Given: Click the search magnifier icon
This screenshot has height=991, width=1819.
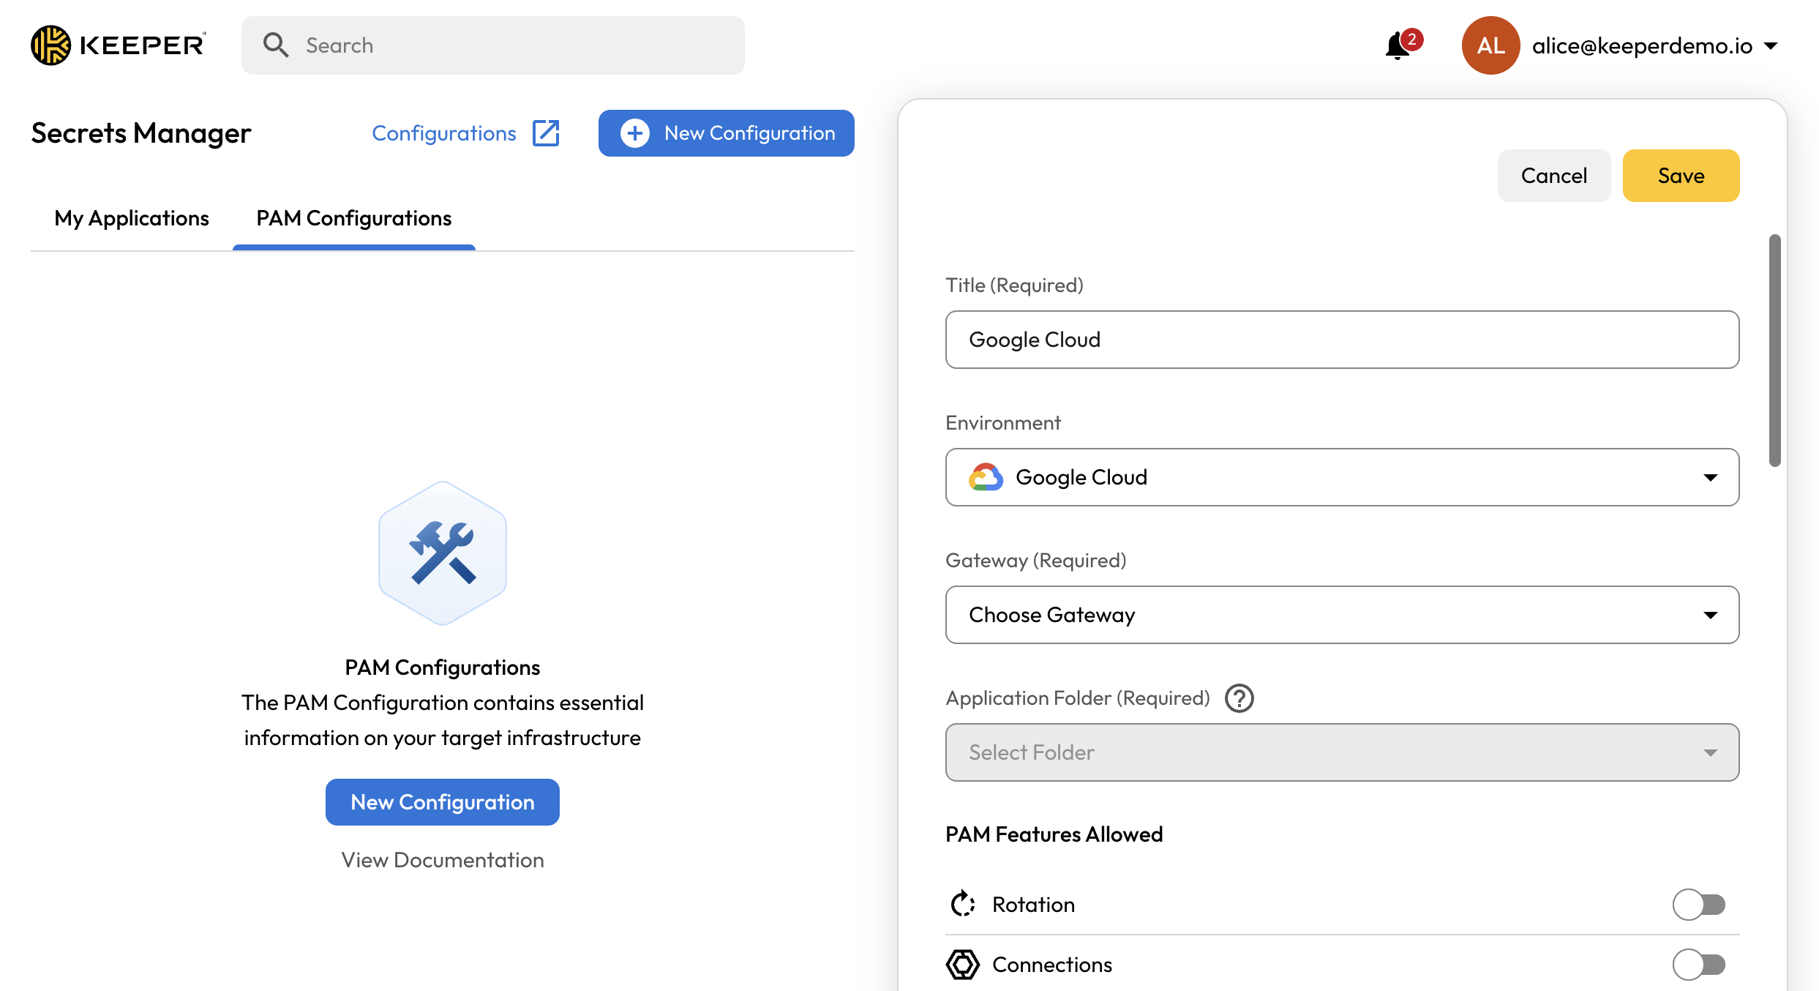Looking at the screenshot, I should click(276, 45).
